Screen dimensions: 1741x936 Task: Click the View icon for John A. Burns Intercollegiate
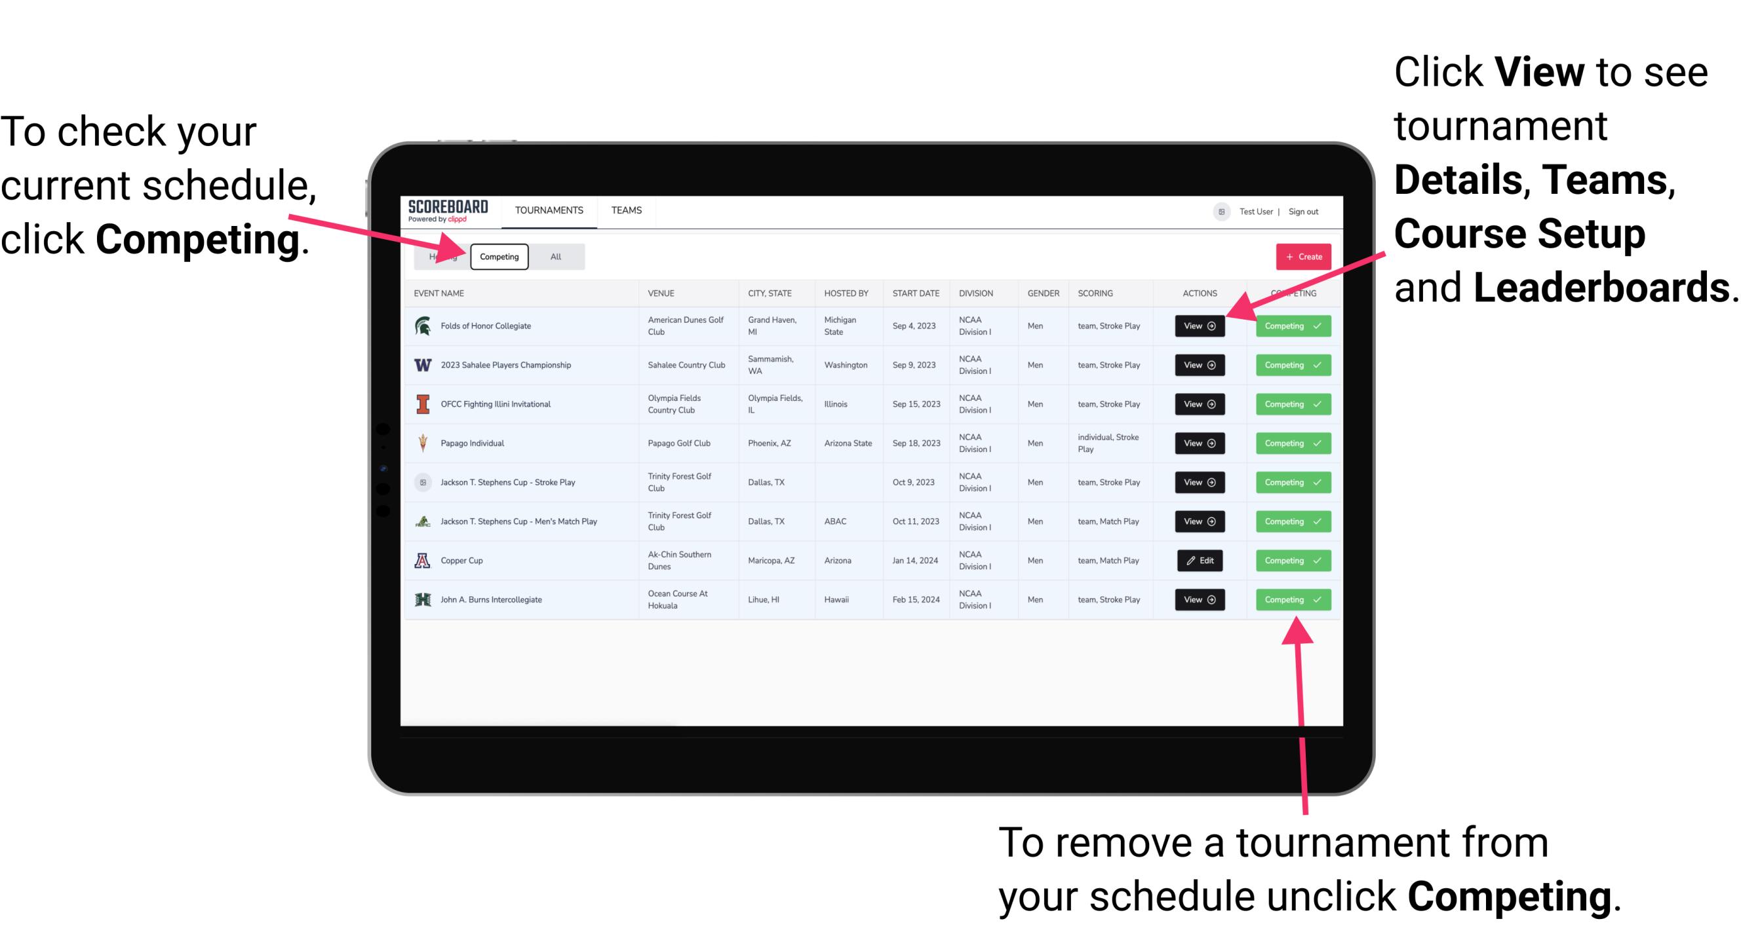[x=1198, y=599]
